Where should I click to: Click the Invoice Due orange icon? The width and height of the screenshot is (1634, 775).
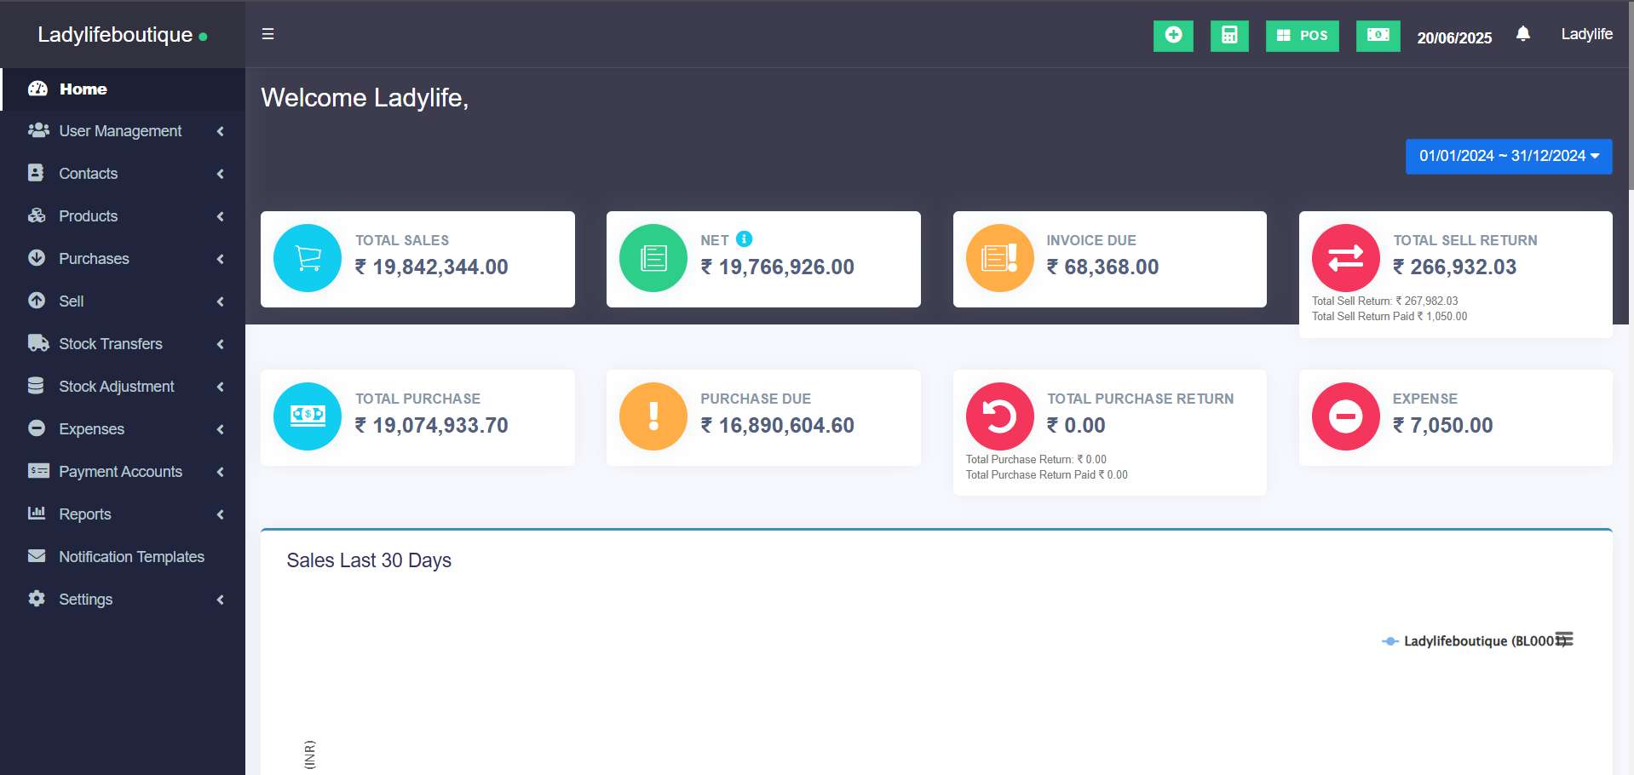999,258
